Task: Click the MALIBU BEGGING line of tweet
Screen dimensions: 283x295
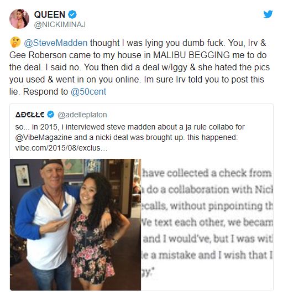Action: click(138, 55)
